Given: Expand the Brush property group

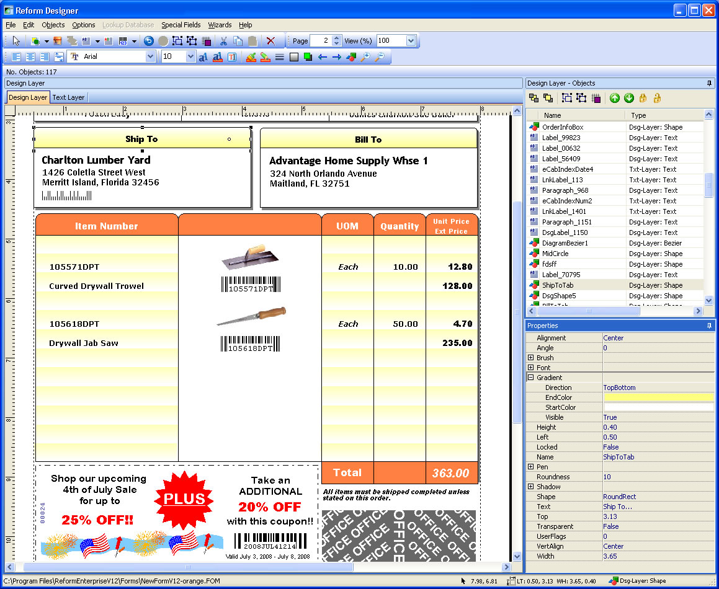Looking at the screenshot, I should click(530, 358).
